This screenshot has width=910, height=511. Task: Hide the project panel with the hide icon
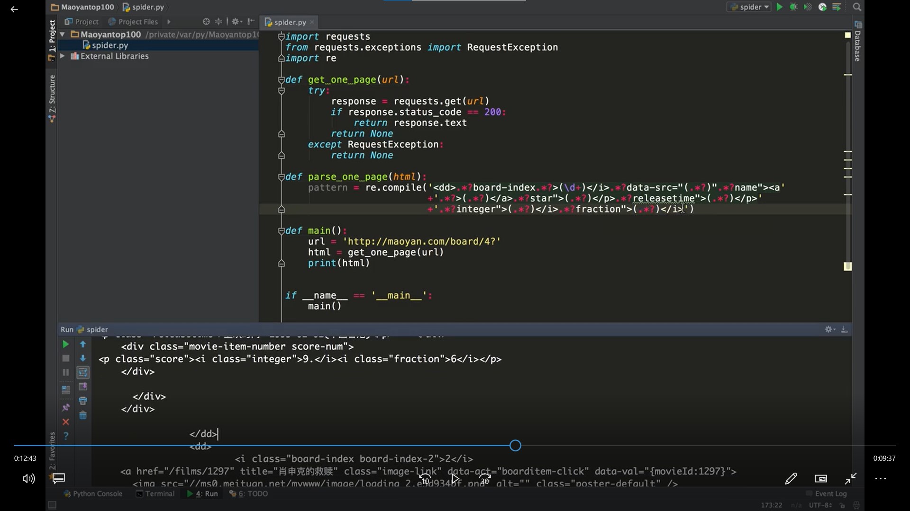251,22
